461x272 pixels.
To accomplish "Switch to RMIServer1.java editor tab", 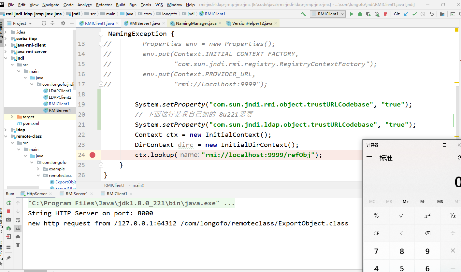I will 144,23.
